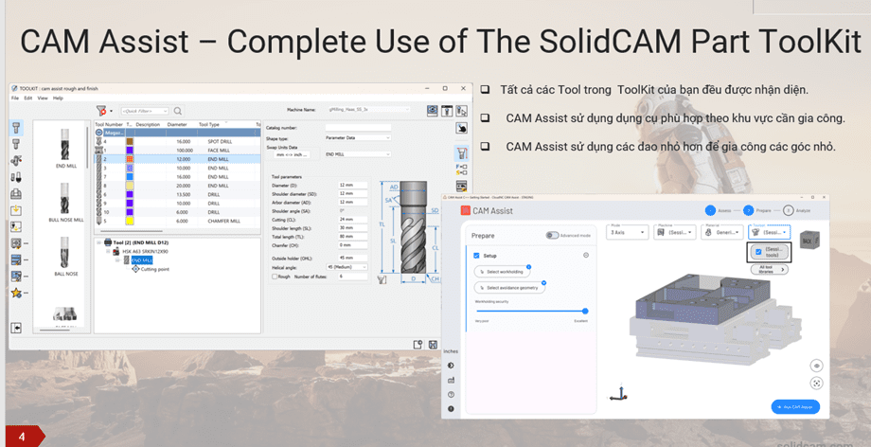Screen dimensions: 871x447
Task: Open the Edit menu in ToolKit
Action: coord(27,98)
